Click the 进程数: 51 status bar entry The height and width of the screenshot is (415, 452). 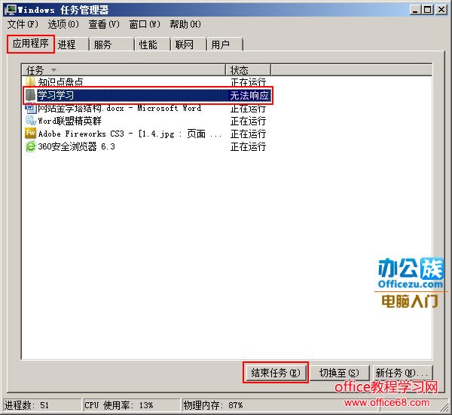pos(42,405)
